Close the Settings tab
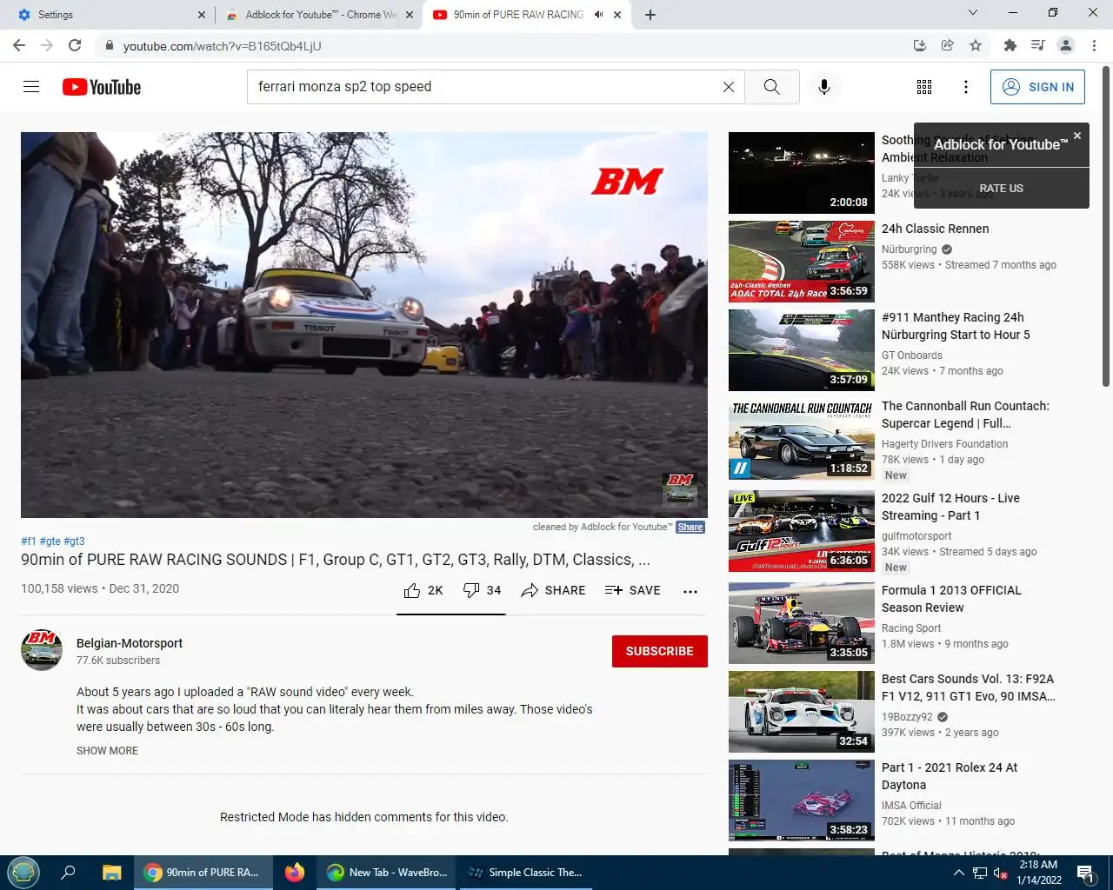The image size is (1113, 890). point(202,15)
